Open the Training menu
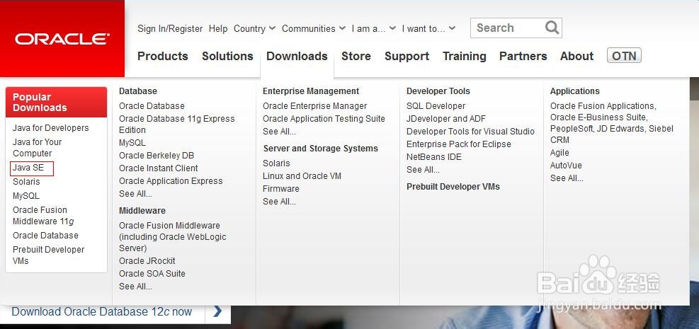699x329 pixels. click(465, 56)
